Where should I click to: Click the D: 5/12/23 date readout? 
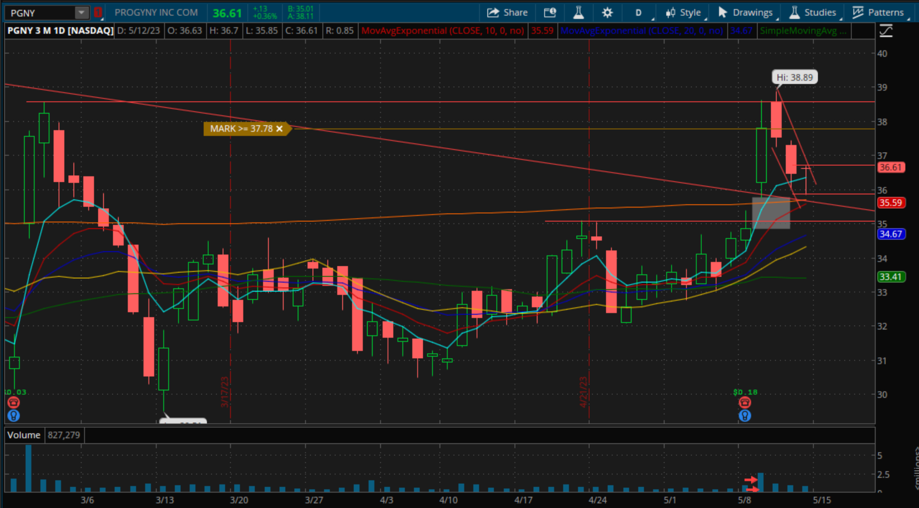[x=139, y=31]
